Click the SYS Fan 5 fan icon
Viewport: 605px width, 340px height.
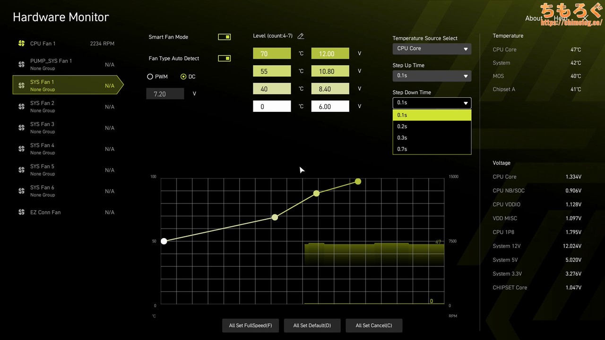point(21,170)
